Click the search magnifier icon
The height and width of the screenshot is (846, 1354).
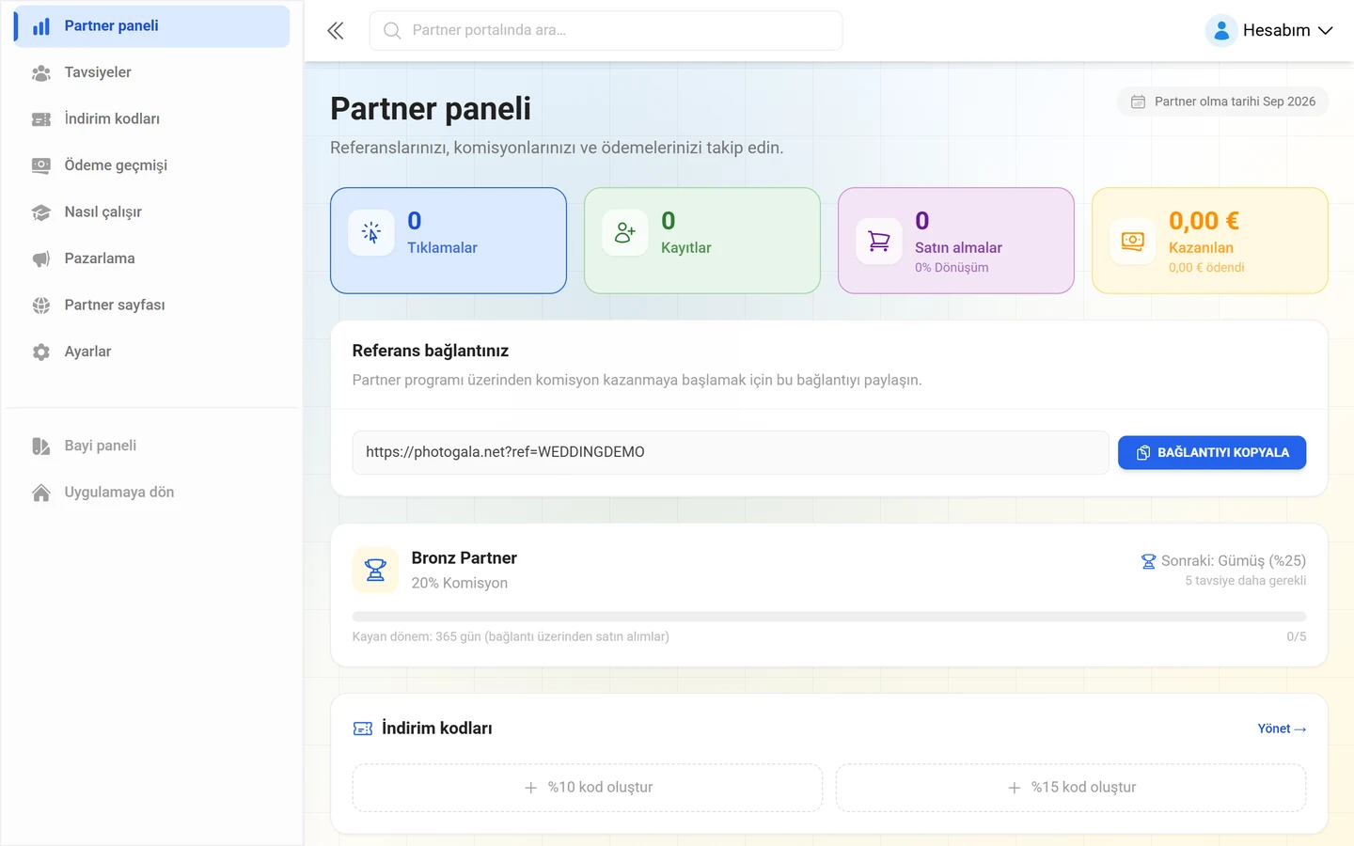392,31
